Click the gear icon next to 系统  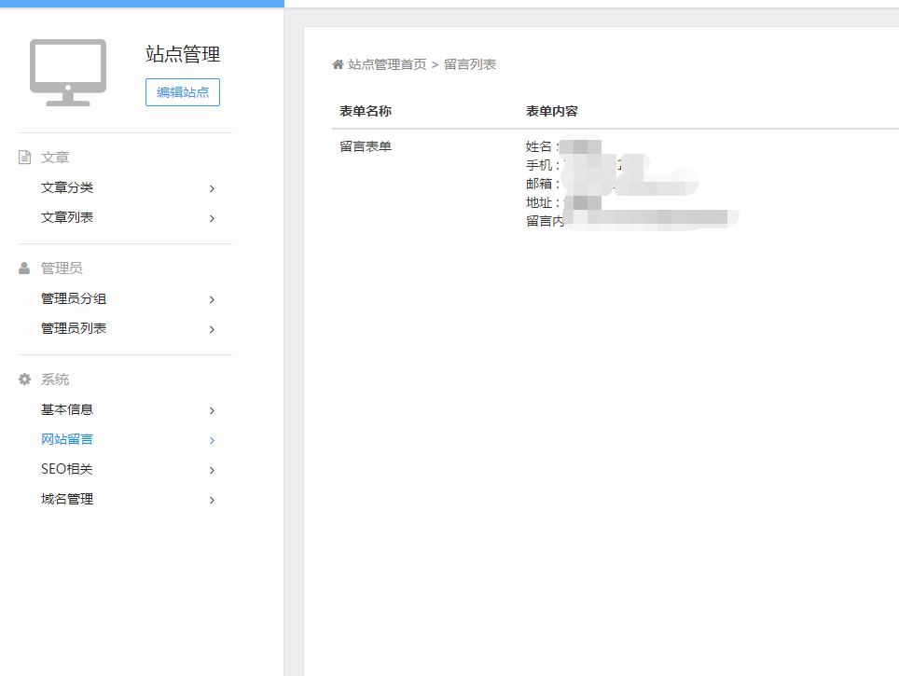25,379
